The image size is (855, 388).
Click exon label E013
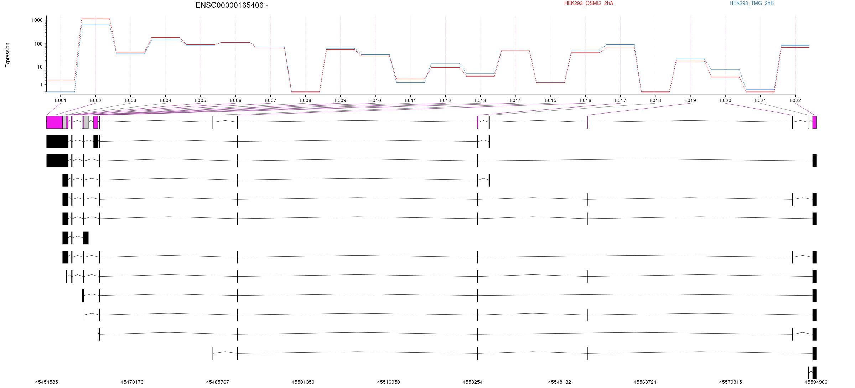[480, 101]
